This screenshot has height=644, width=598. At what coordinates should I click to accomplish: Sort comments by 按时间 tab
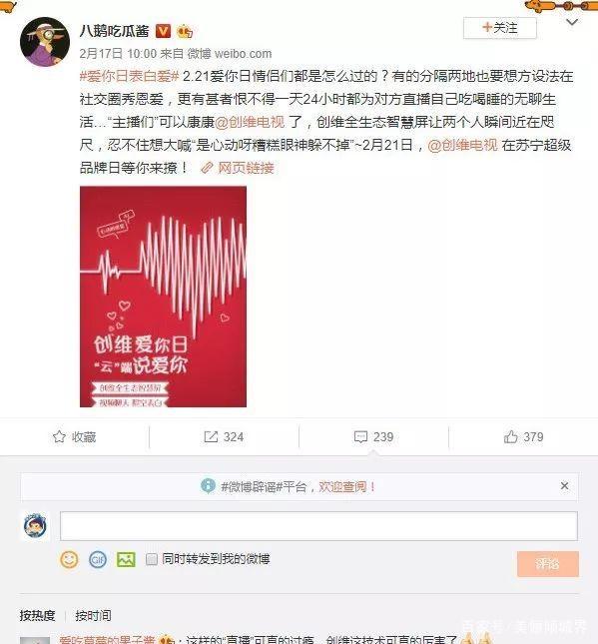[93, 616]
